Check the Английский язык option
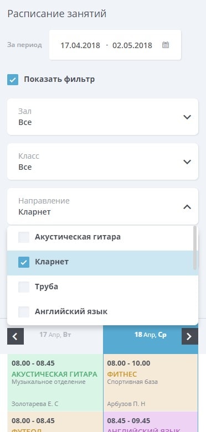This screenshot has height=432, width=206. (x=24, y=312)
